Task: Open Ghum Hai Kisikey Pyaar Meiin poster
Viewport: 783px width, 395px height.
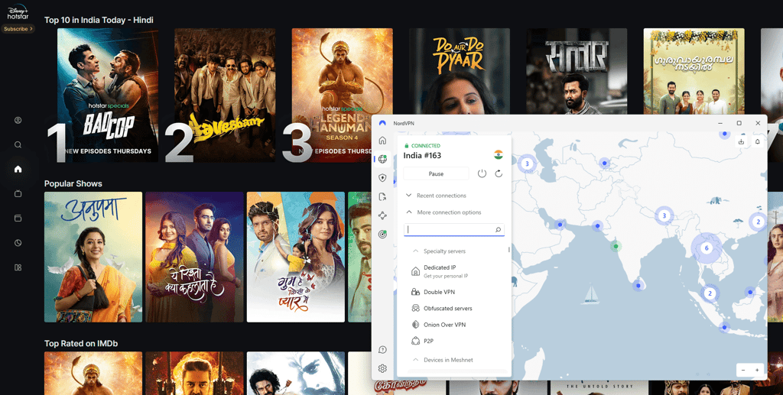Action: [296, 257]
